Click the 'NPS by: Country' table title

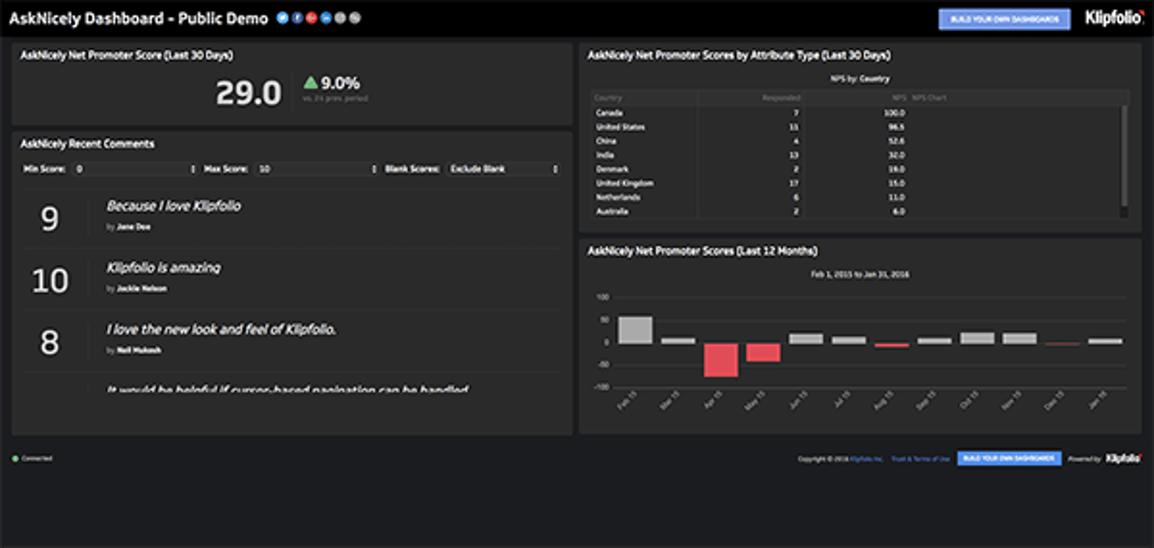(859, 79)
